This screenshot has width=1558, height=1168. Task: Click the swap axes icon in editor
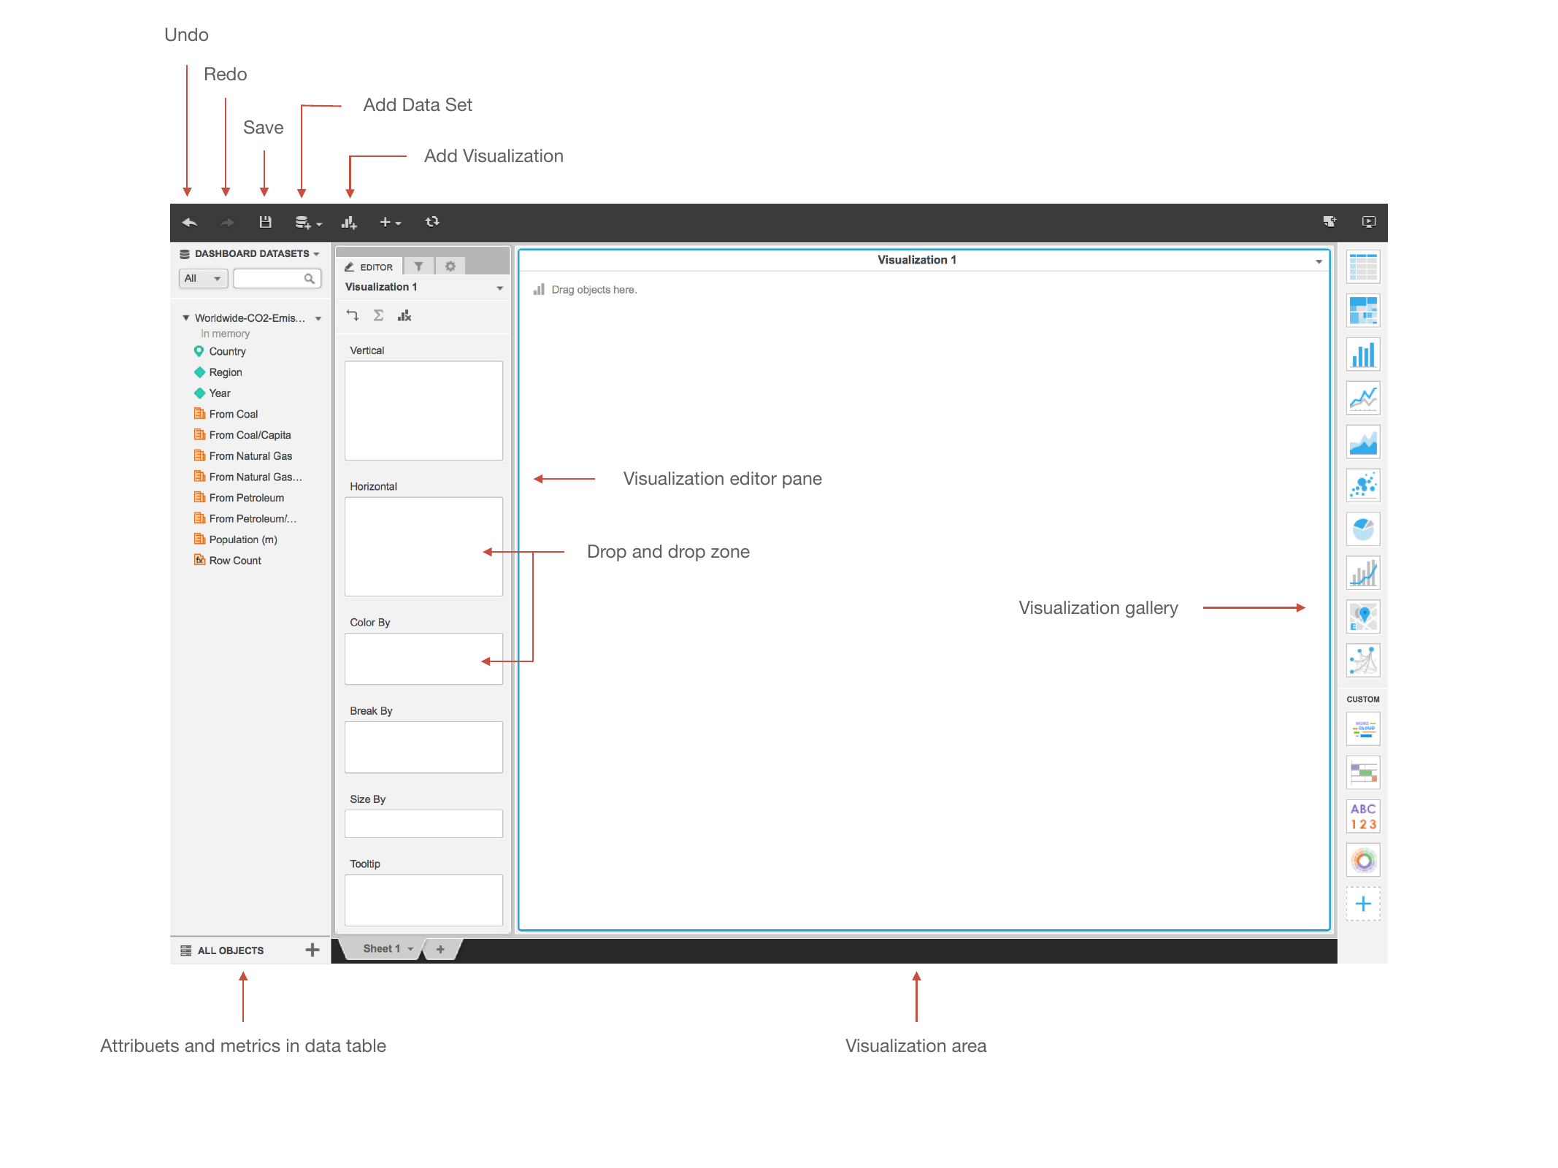click(x=353, y=315)
